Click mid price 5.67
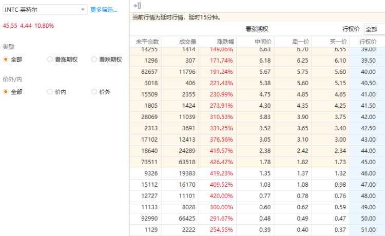The height and width of the screenshot is (236, 385). coord(265,72)
